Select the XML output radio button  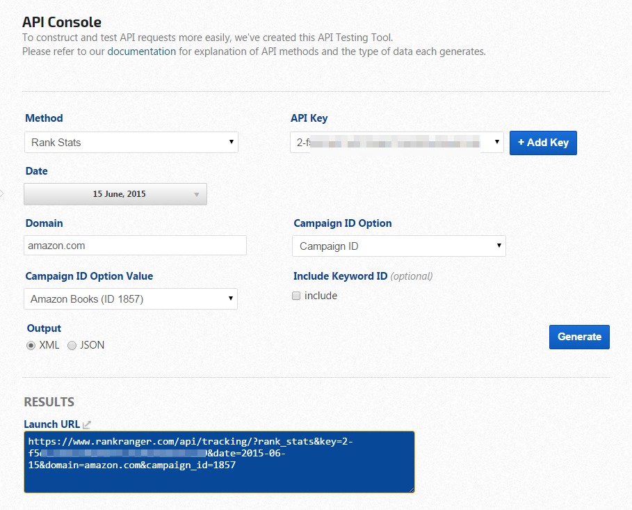31,345
